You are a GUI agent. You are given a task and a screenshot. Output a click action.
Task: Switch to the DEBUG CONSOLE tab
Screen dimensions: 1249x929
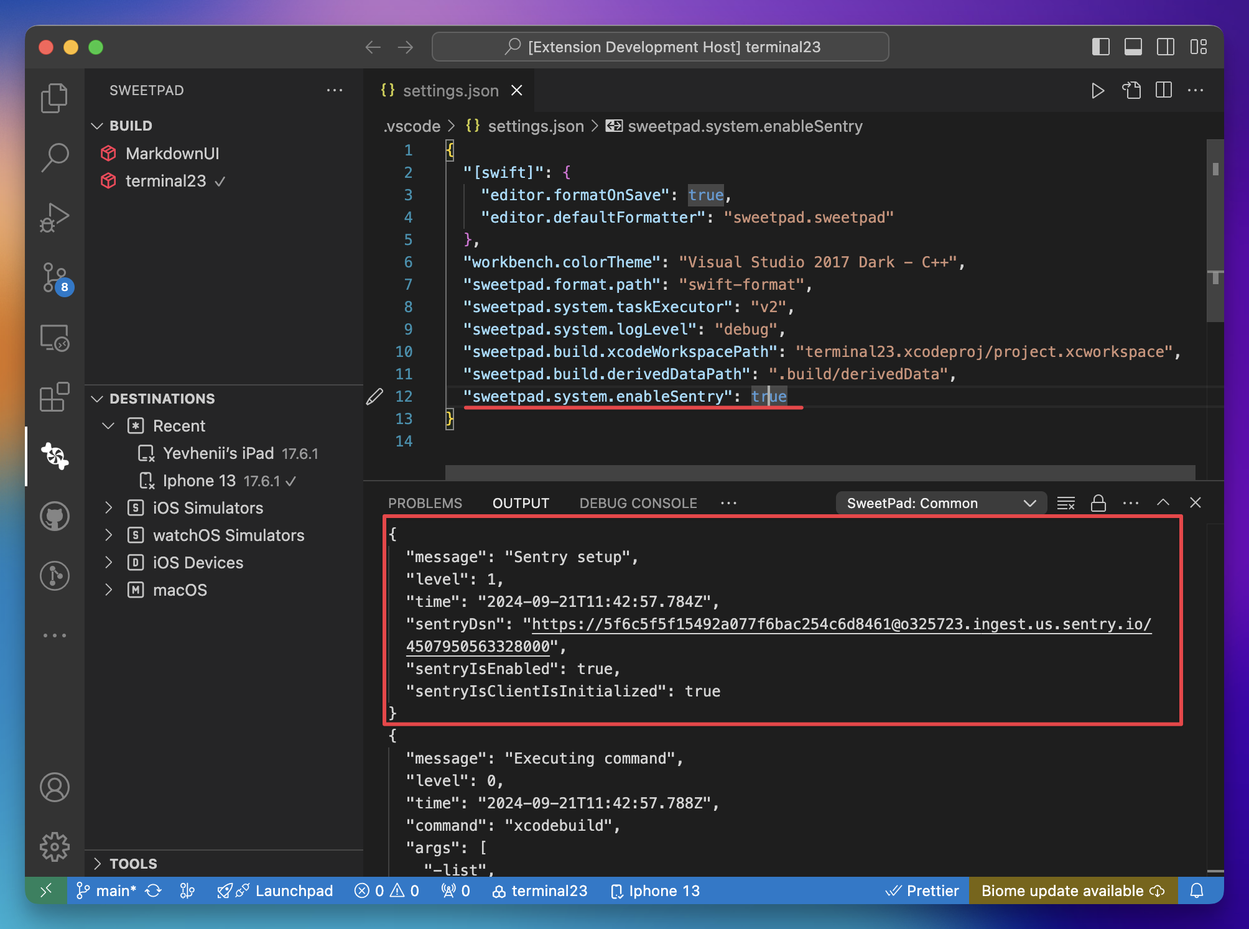point(638,503)
